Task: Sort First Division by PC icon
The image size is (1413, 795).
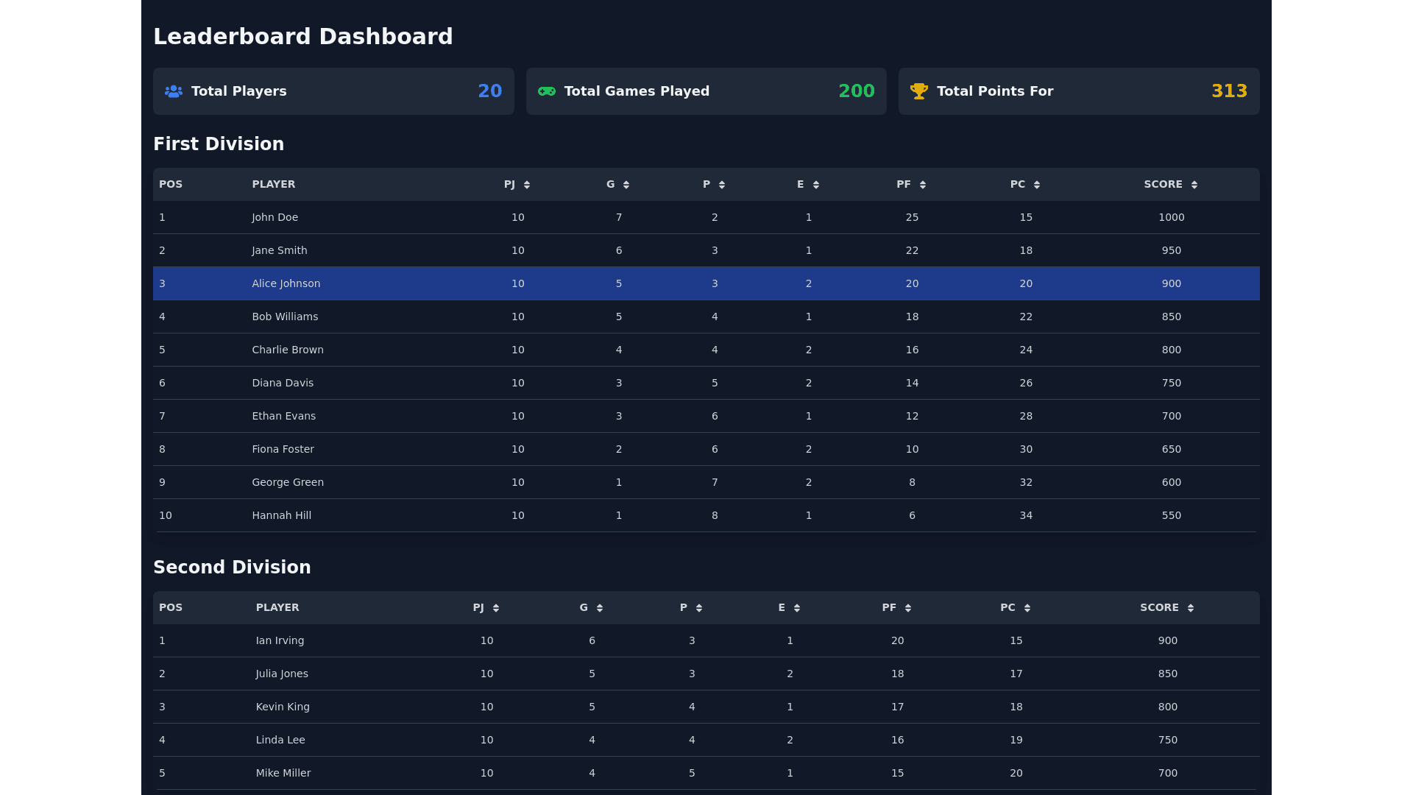Action: pos(1037,185)
